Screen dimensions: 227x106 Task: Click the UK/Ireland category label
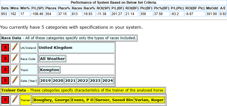point(29,48)
